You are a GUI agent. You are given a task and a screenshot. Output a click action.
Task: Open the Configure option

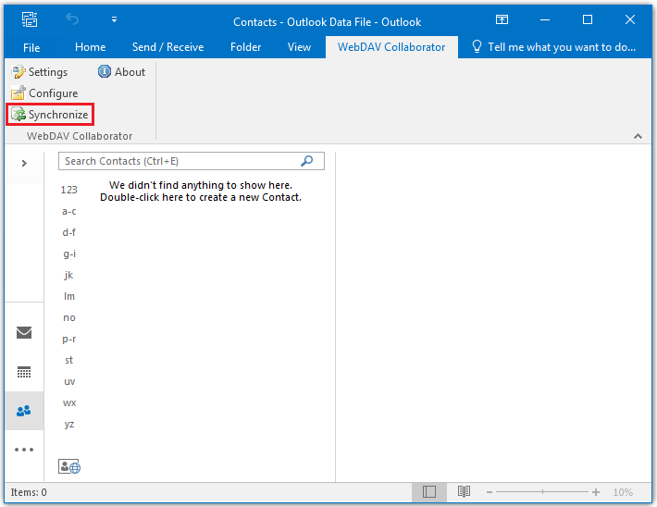44,93
